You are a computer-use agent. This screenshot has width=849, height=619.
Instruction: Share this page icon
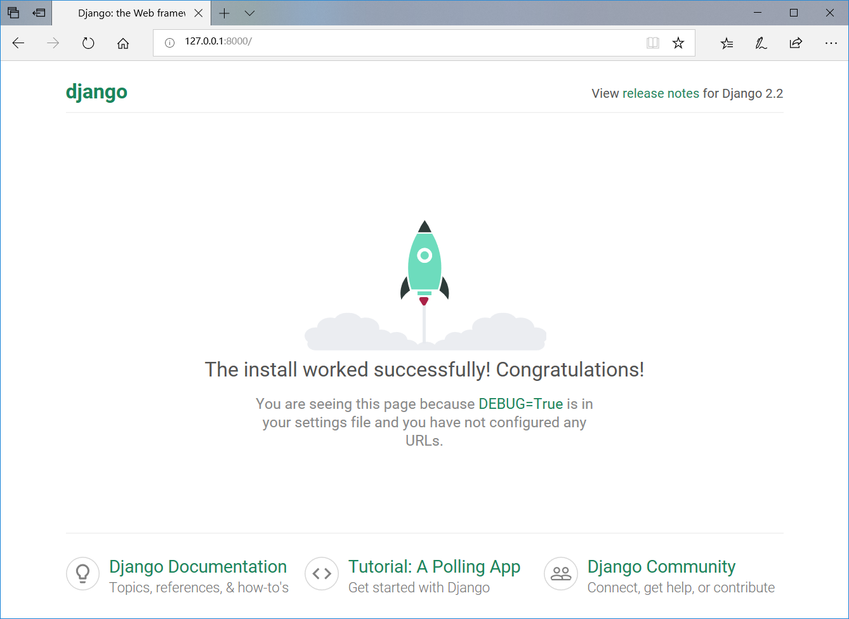[796, 43]
